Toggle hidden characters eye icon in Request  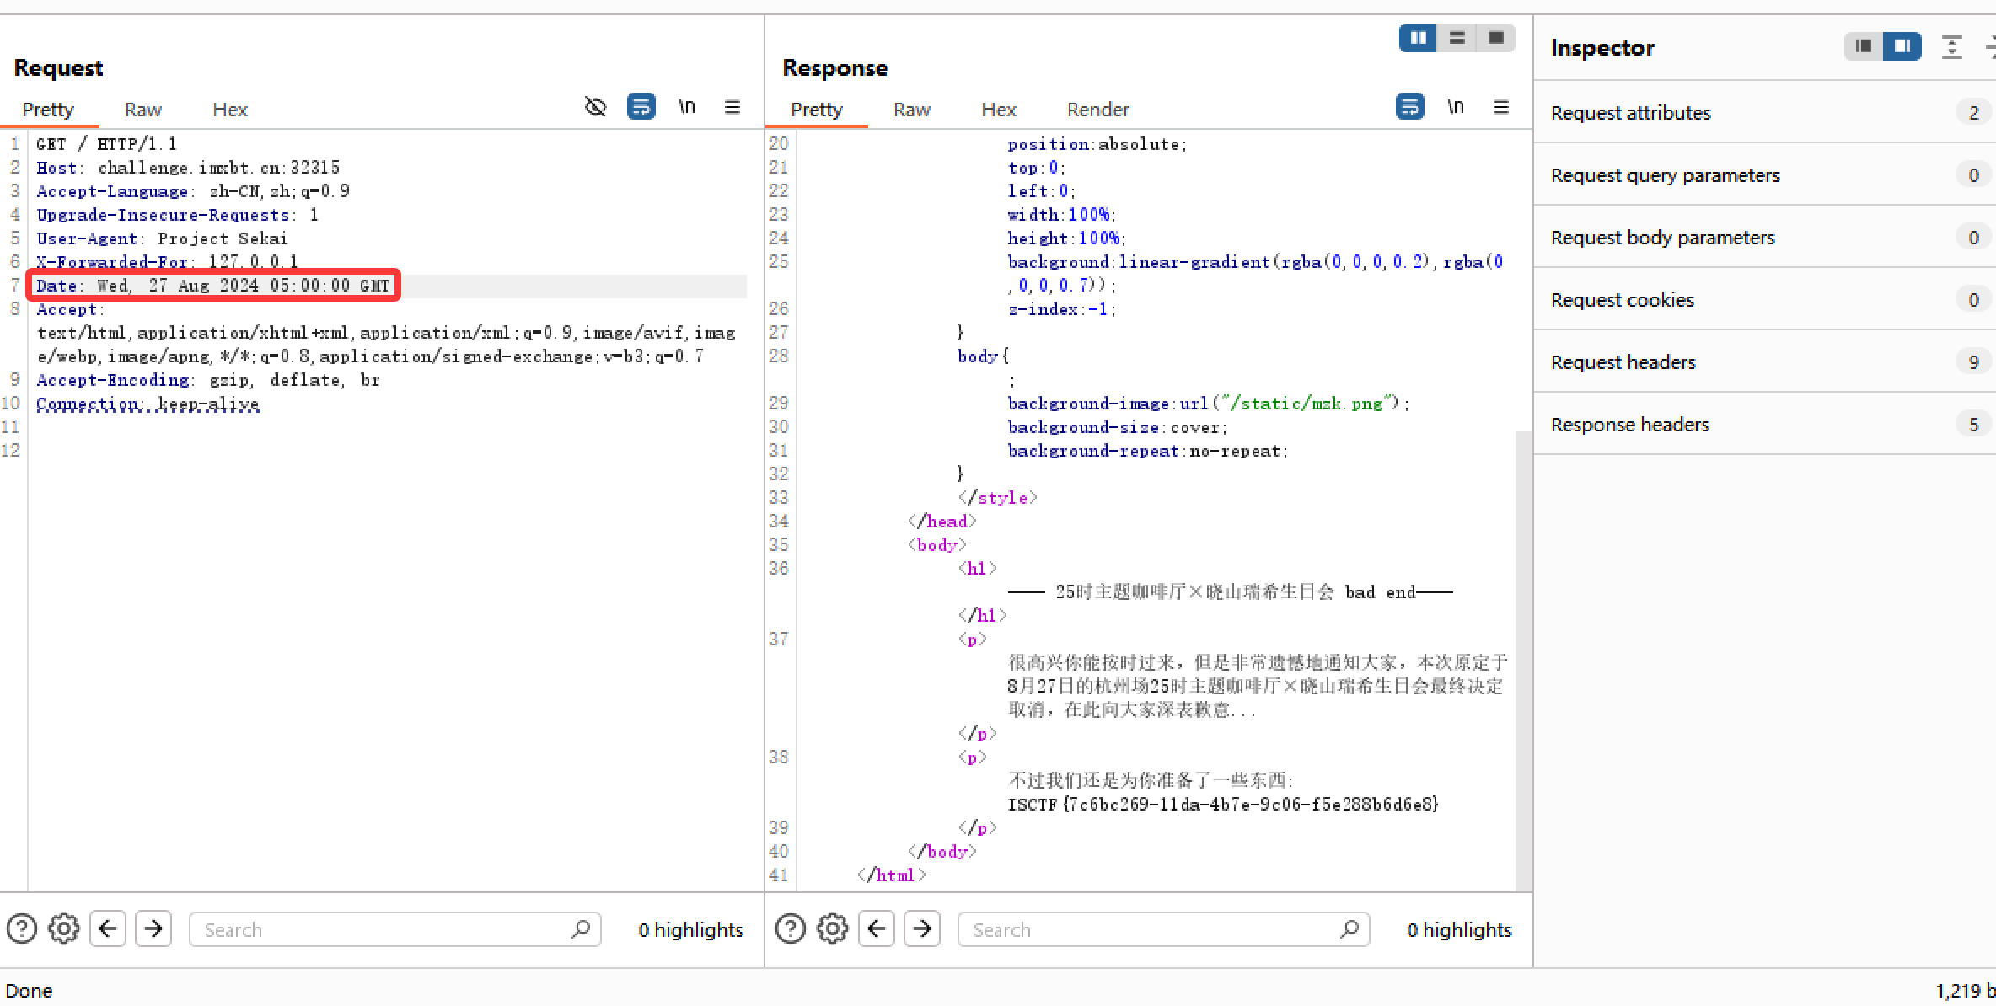pos(595,107)
